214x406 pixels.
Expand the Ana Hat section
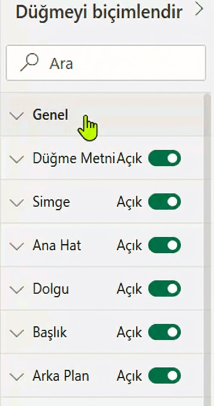pyautogui.click(x=17, y=245)
